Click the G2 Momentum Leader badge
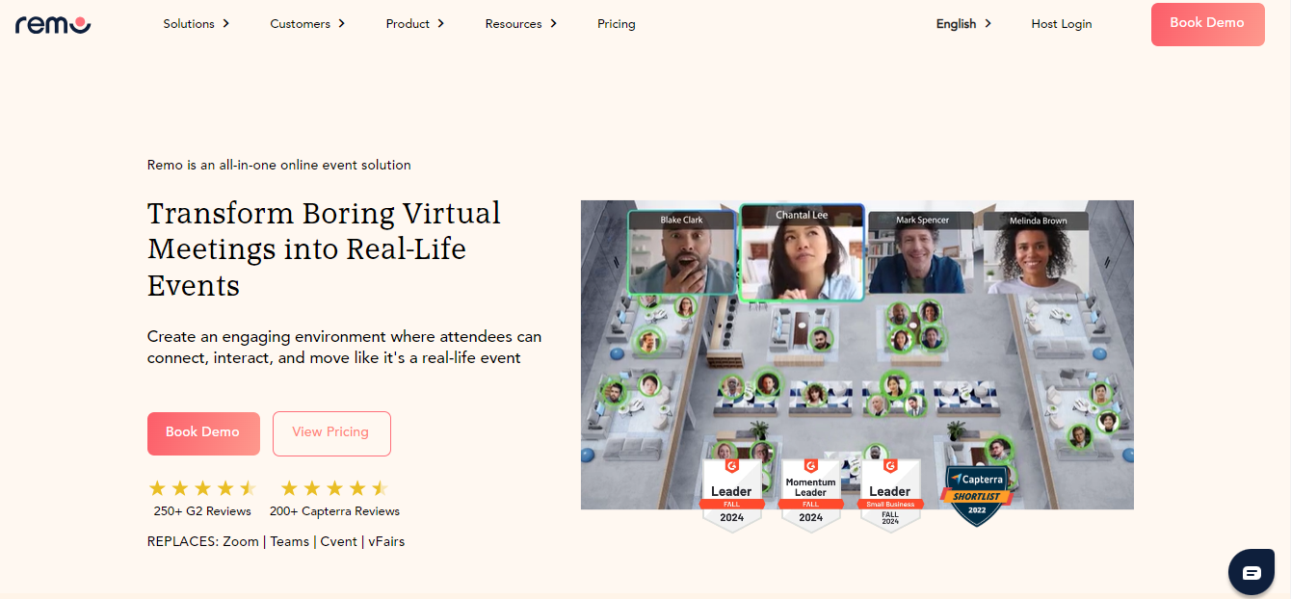 pos(810,494)
